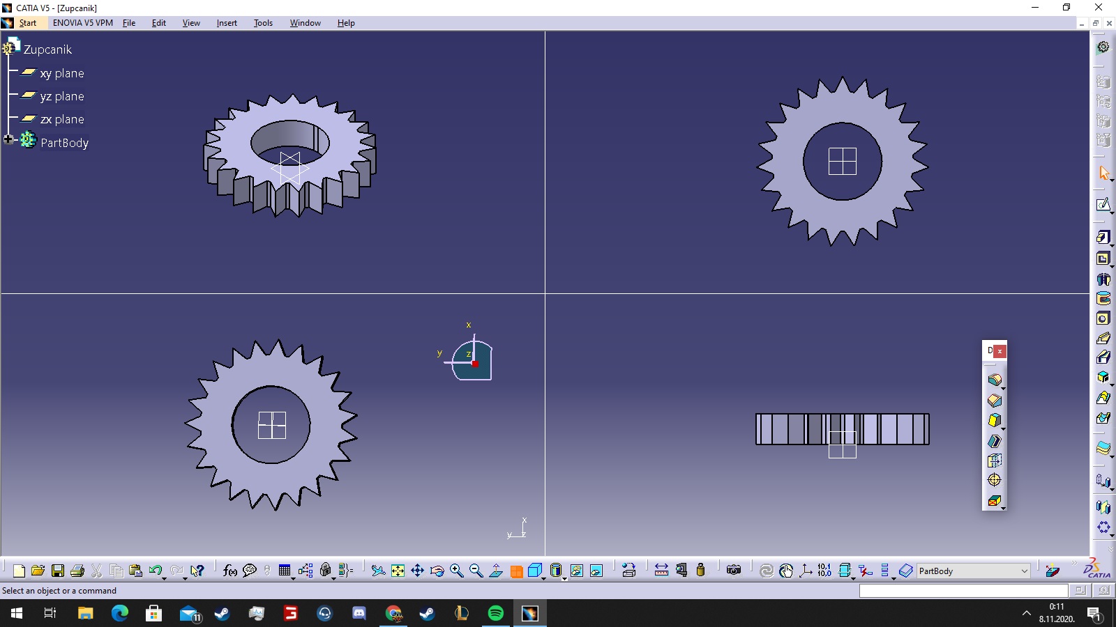Click the Measure Between icon
1116x627 pixels.
click(661, 571)
